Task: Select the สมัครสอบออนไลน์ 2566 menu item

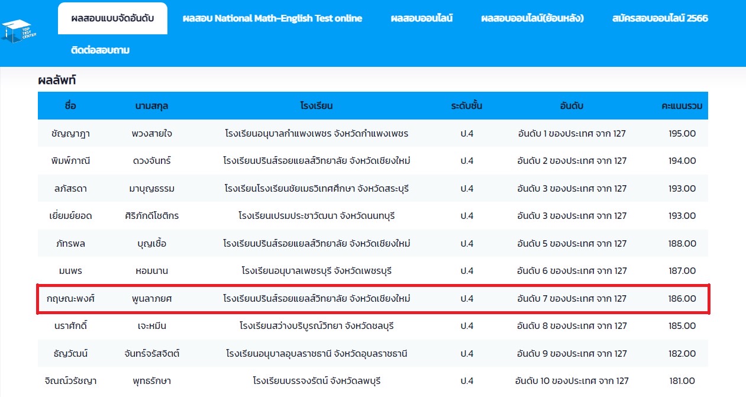Action: click(x=660, y=18)
